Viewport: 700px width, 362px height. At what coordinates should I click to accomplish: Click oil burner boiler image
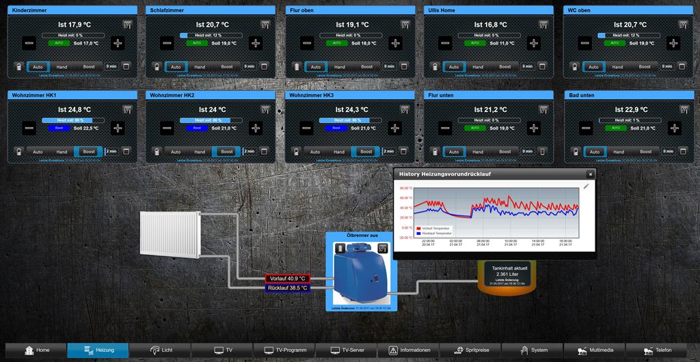click(362, 273)
